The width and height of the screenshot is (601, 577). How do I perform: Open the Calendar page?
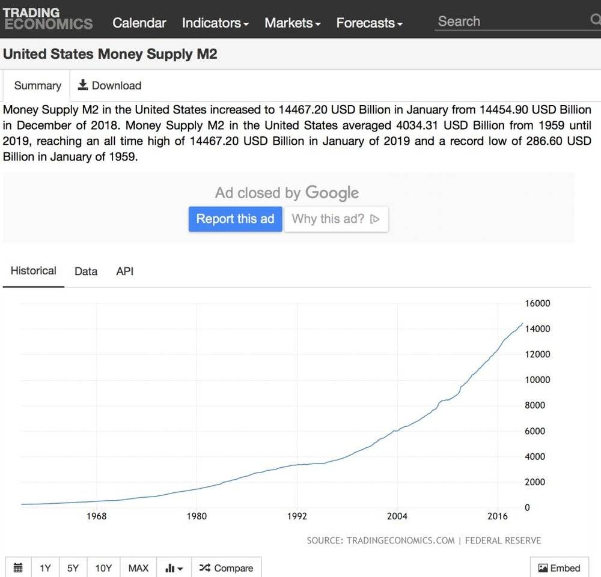pyautogui.click(x=139, y=23)
